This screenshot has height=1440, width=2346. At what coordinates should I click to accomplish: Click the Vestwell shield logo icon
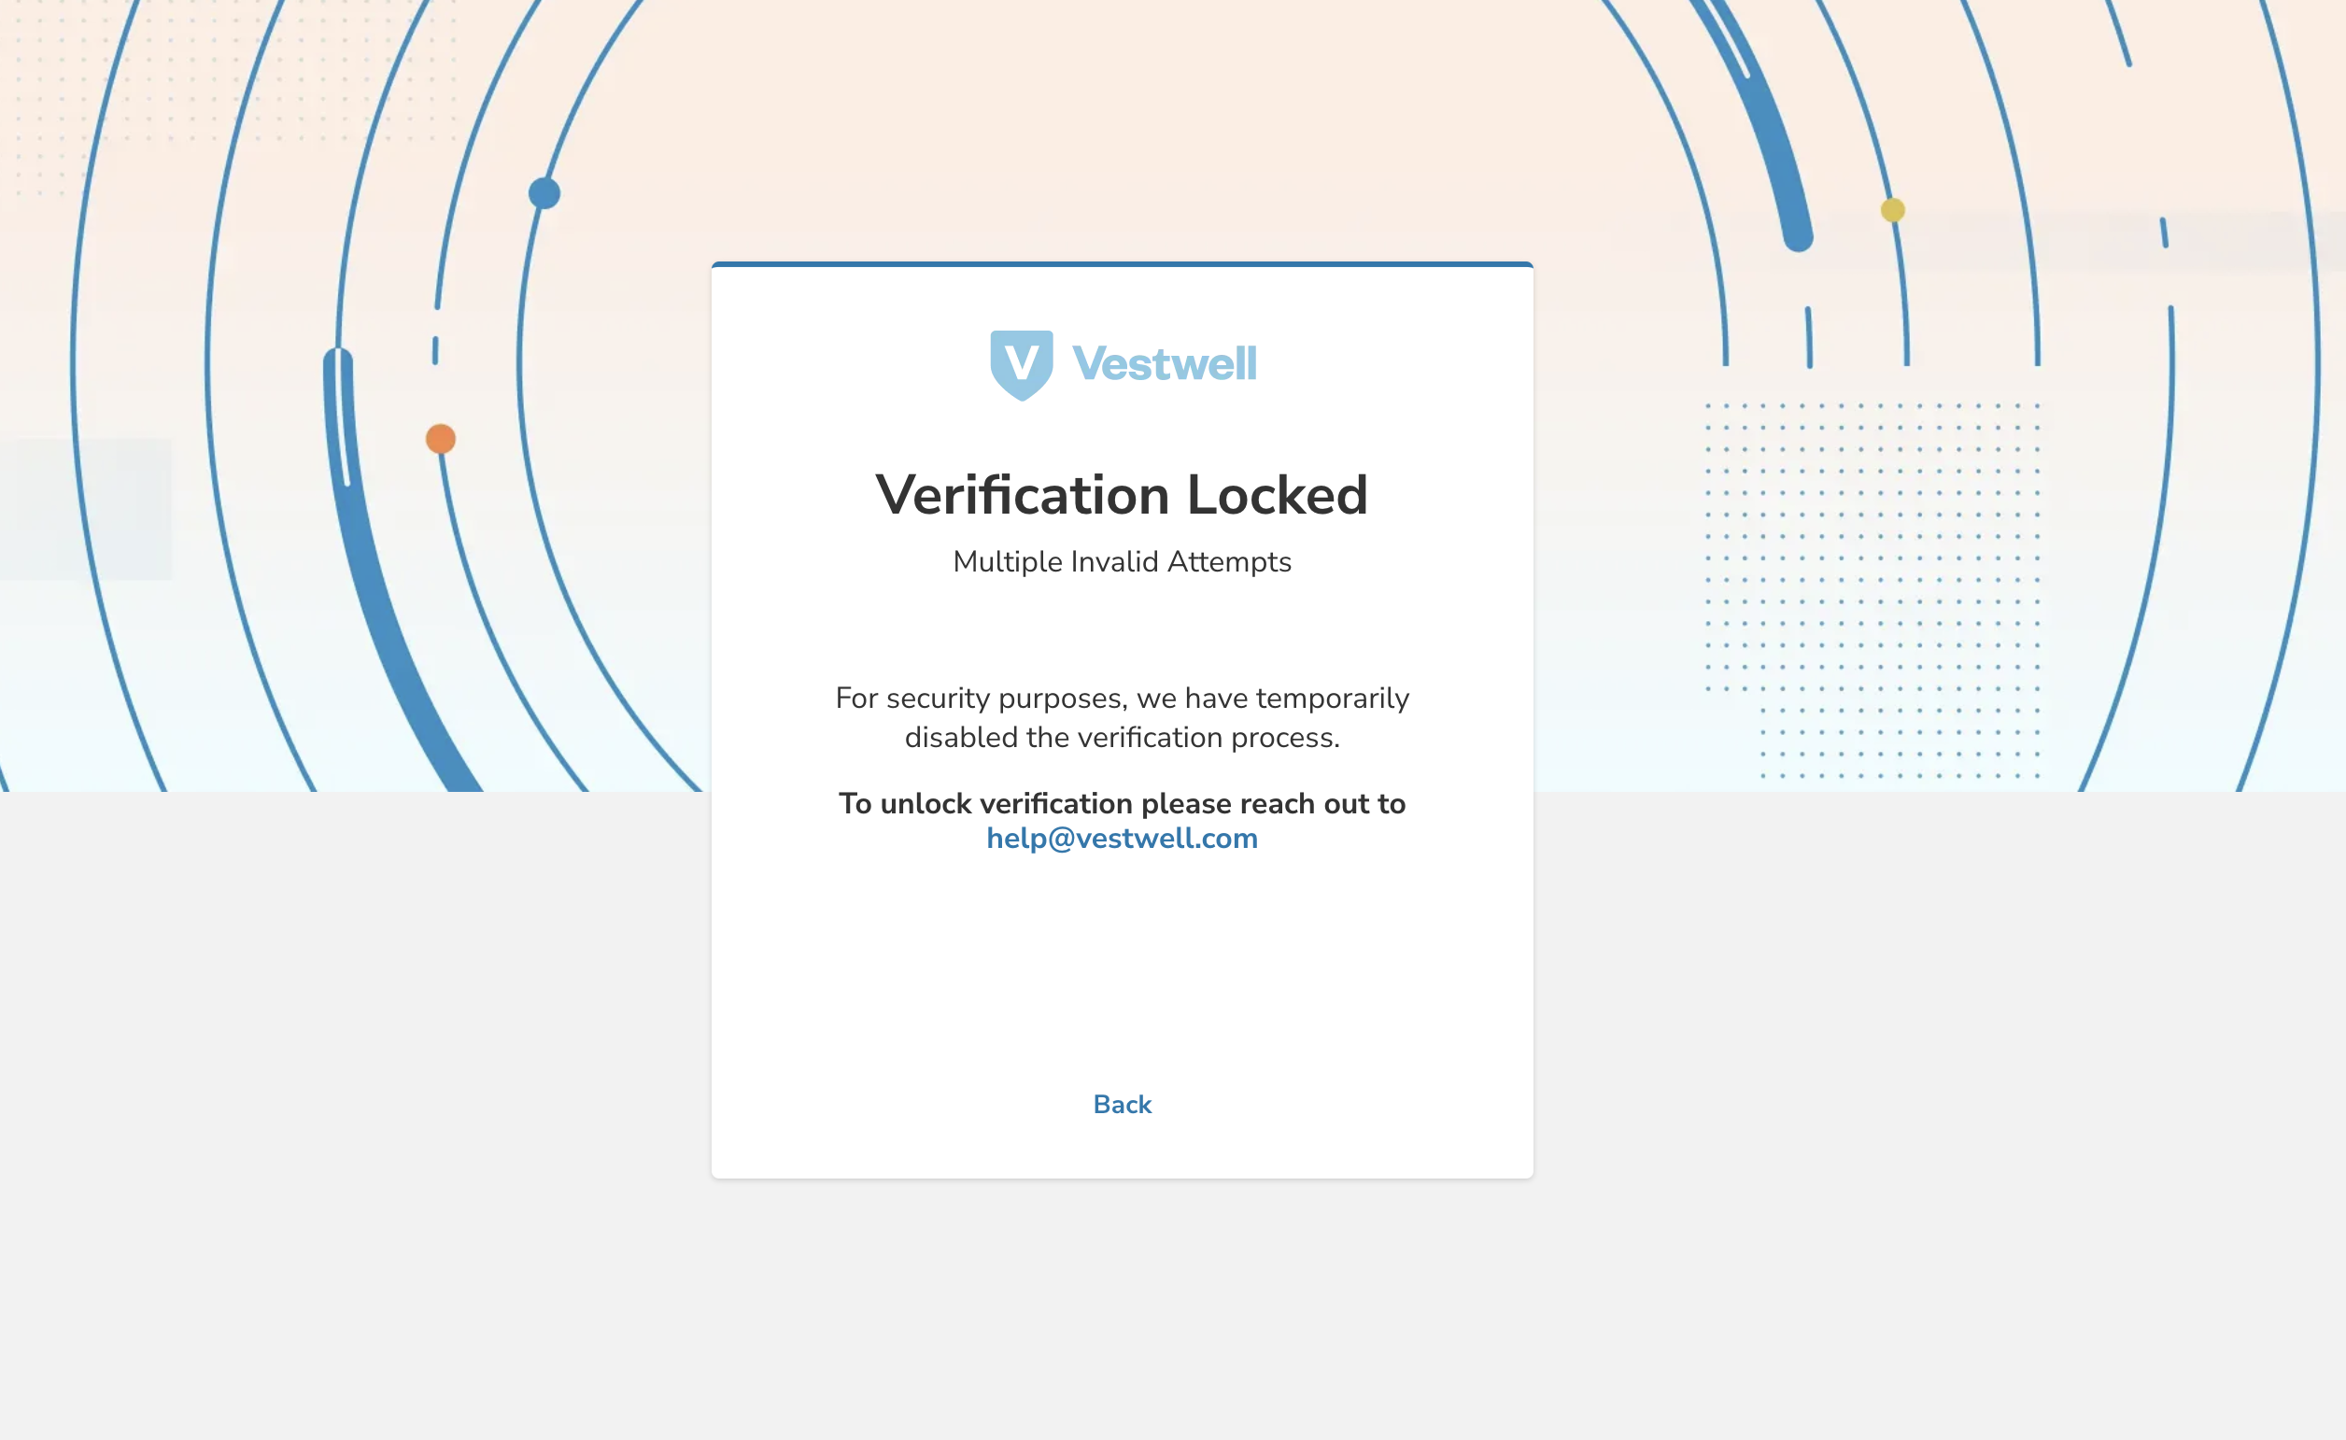pos(1021,366)
